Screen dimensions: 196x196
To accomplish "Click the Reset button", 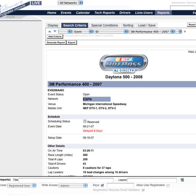I will (x=192, y=24).
